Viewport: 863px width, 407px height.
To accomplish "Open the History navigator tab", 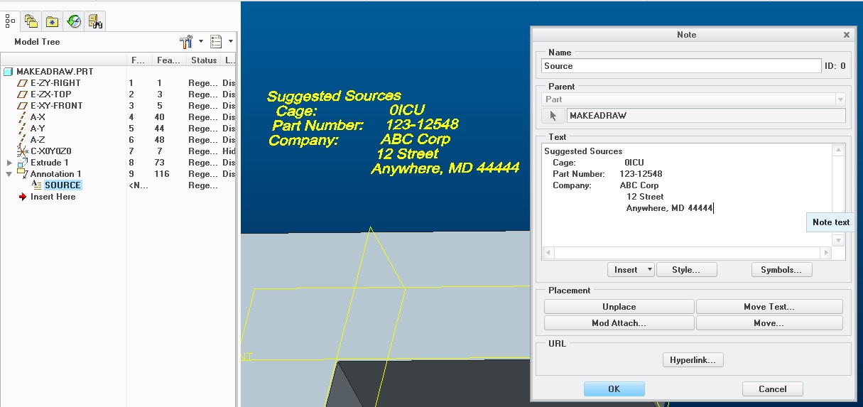I will tap(74, 21).
